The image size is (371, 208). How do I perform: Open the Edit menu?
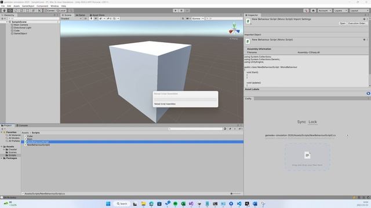point(9,6)
